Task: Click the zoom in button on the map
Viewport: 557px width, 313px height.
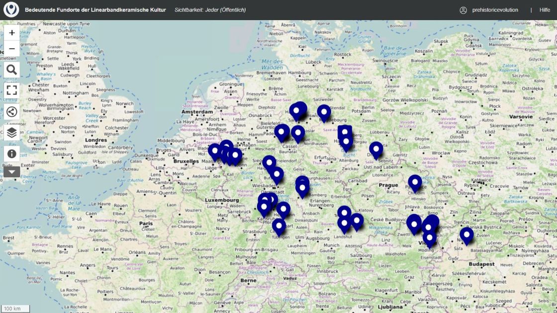Action: (x=11, y=32)
